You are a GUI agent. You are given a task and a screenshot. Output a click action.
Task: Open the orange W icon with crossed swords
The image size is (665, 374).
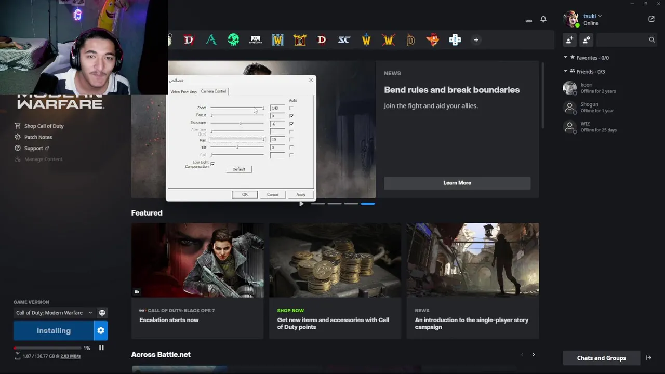click(389, 40)
